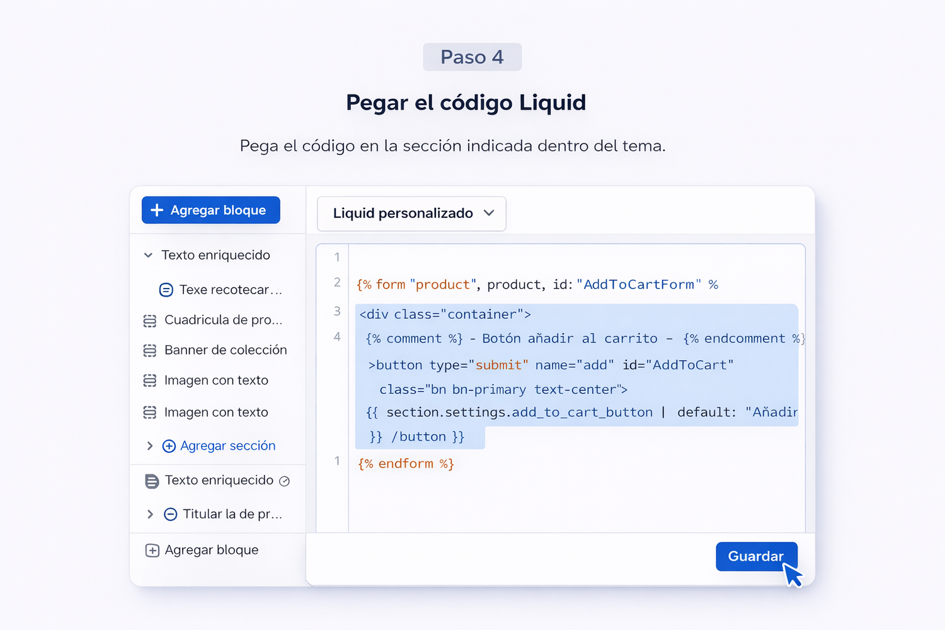Expand the Agregar sección row chevron

point(150,446)
